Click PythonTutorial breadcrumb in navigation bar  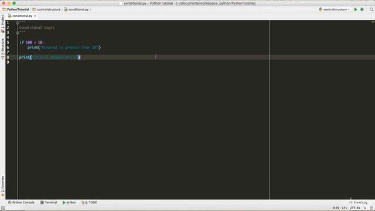pyautogui.click(x=16, y=9)
